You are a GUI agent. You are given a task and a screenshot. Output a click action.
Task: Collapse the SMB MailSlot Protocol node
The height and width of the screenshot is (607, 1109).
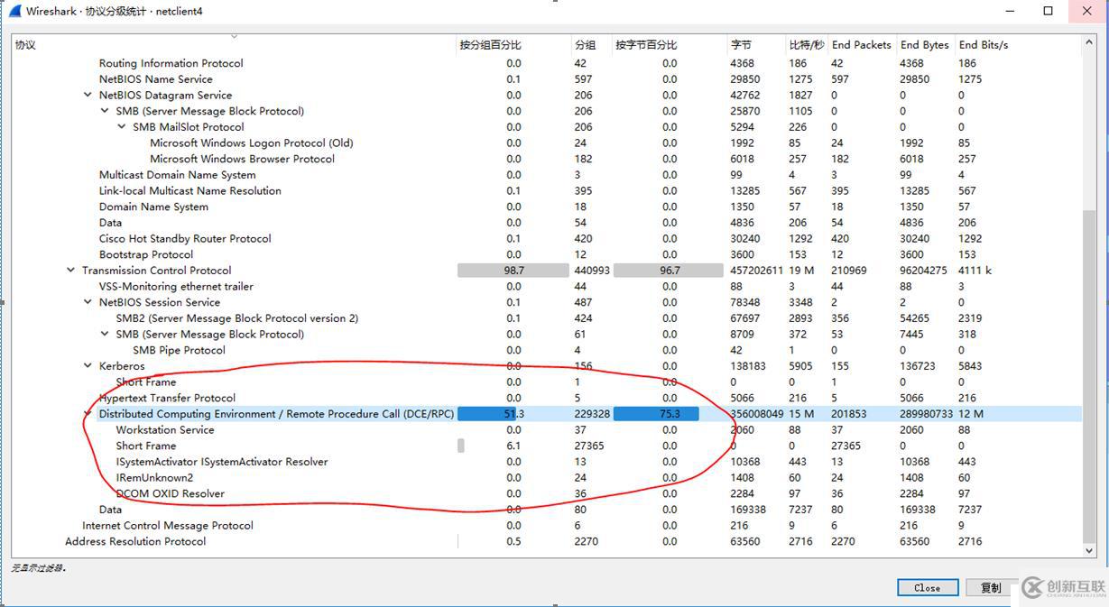122,127
